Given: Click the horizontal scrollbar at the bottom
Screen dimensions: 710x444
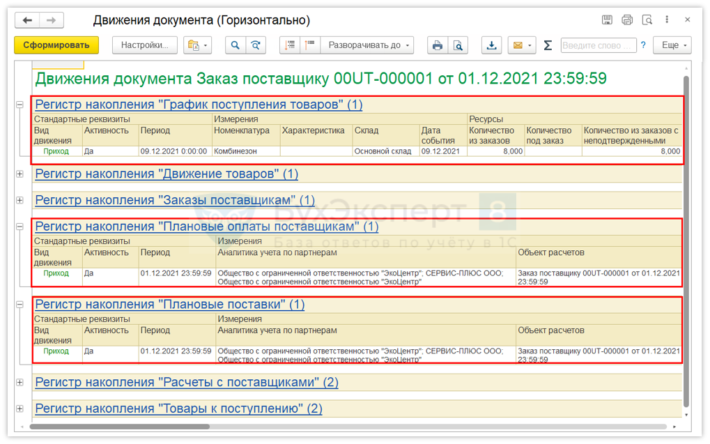Looking at the screenshot, I should (119, 426).
